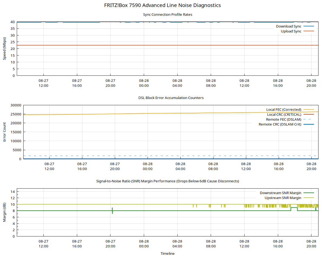
Task: Click the 10000 tick on the Error Count axis
Action: (x=16, y=141)
